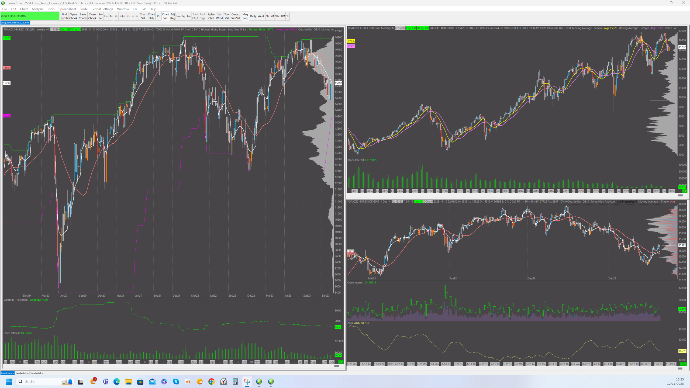The image size is (690, 388).
Task: Click the Rplay Chrt replay button
Action: pyautogui.click(x=211, y=16)
